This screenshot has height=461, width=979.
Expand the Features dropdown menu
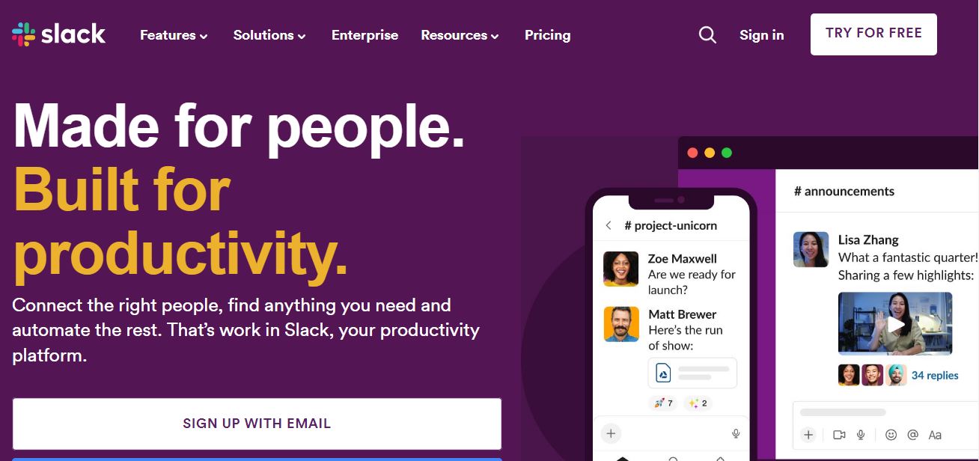(x=174, y=35)
